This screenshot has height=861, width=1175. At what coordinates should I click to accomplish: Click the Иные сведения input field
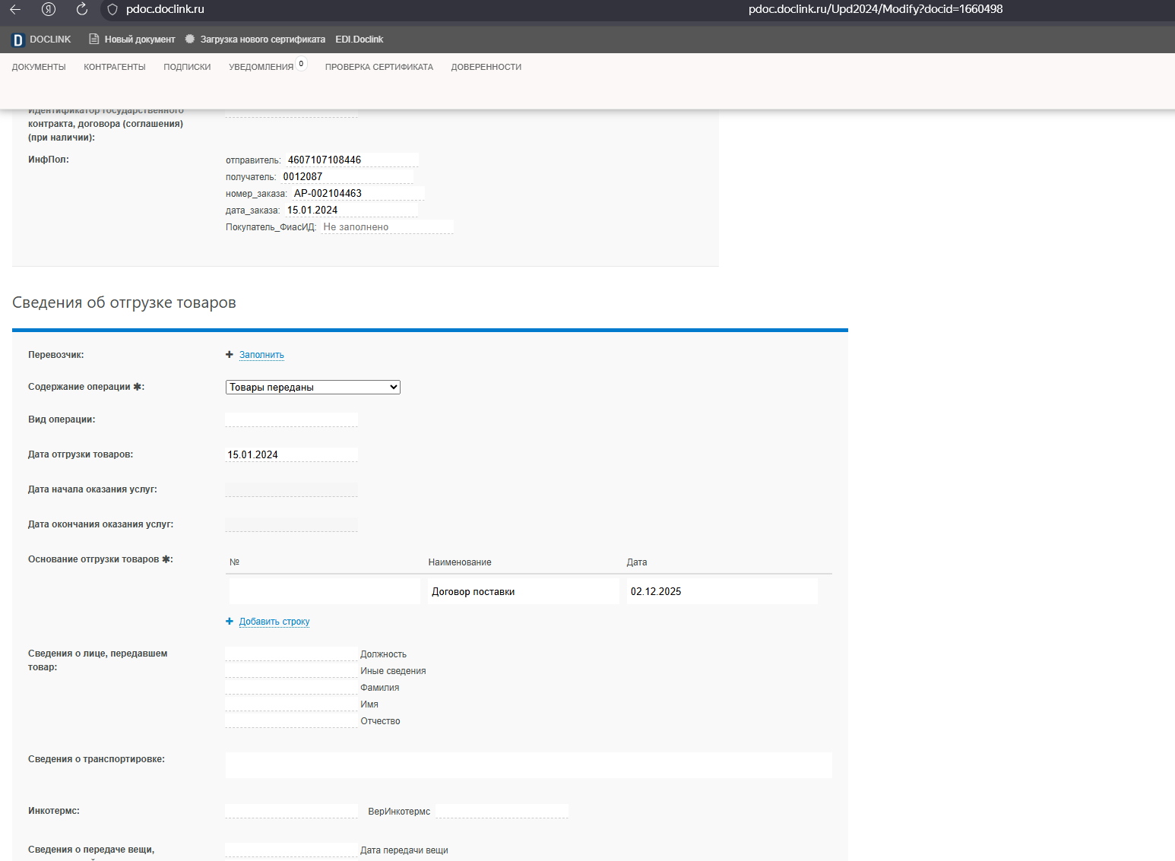[292, 670]
